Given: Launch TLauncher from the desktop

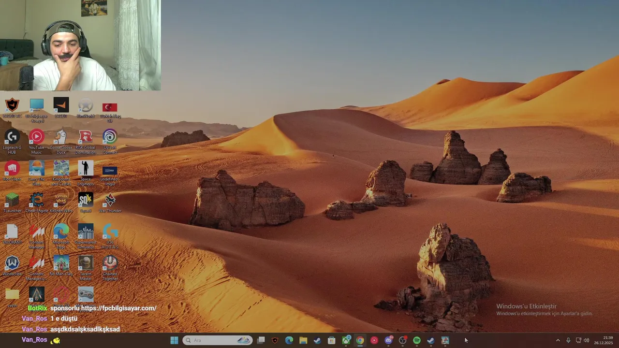Looking at the screenshot, I should click(x=12, y=203).
